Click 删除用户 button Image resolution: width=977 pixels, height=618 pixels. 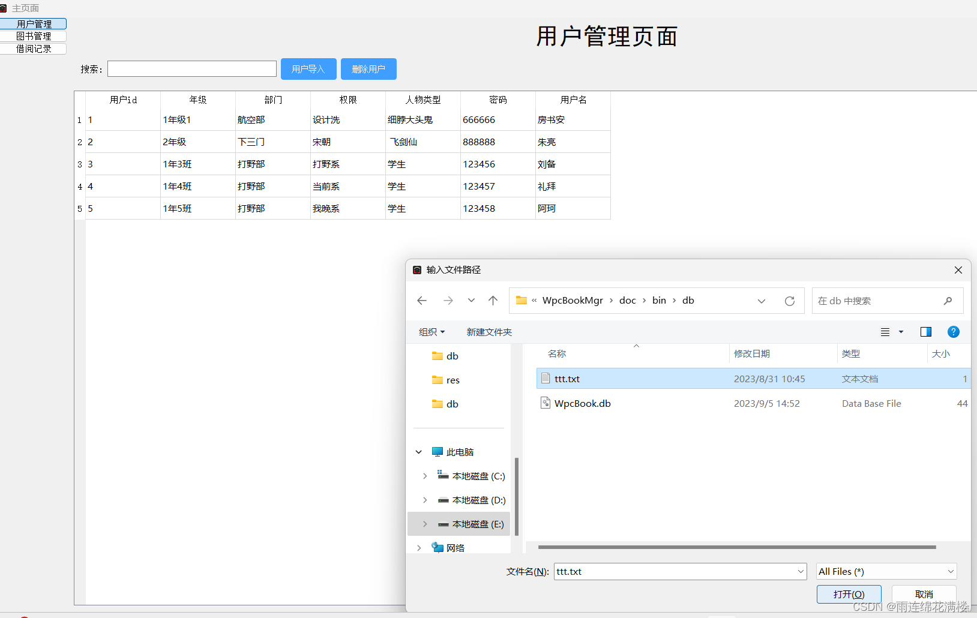point(368,69)
